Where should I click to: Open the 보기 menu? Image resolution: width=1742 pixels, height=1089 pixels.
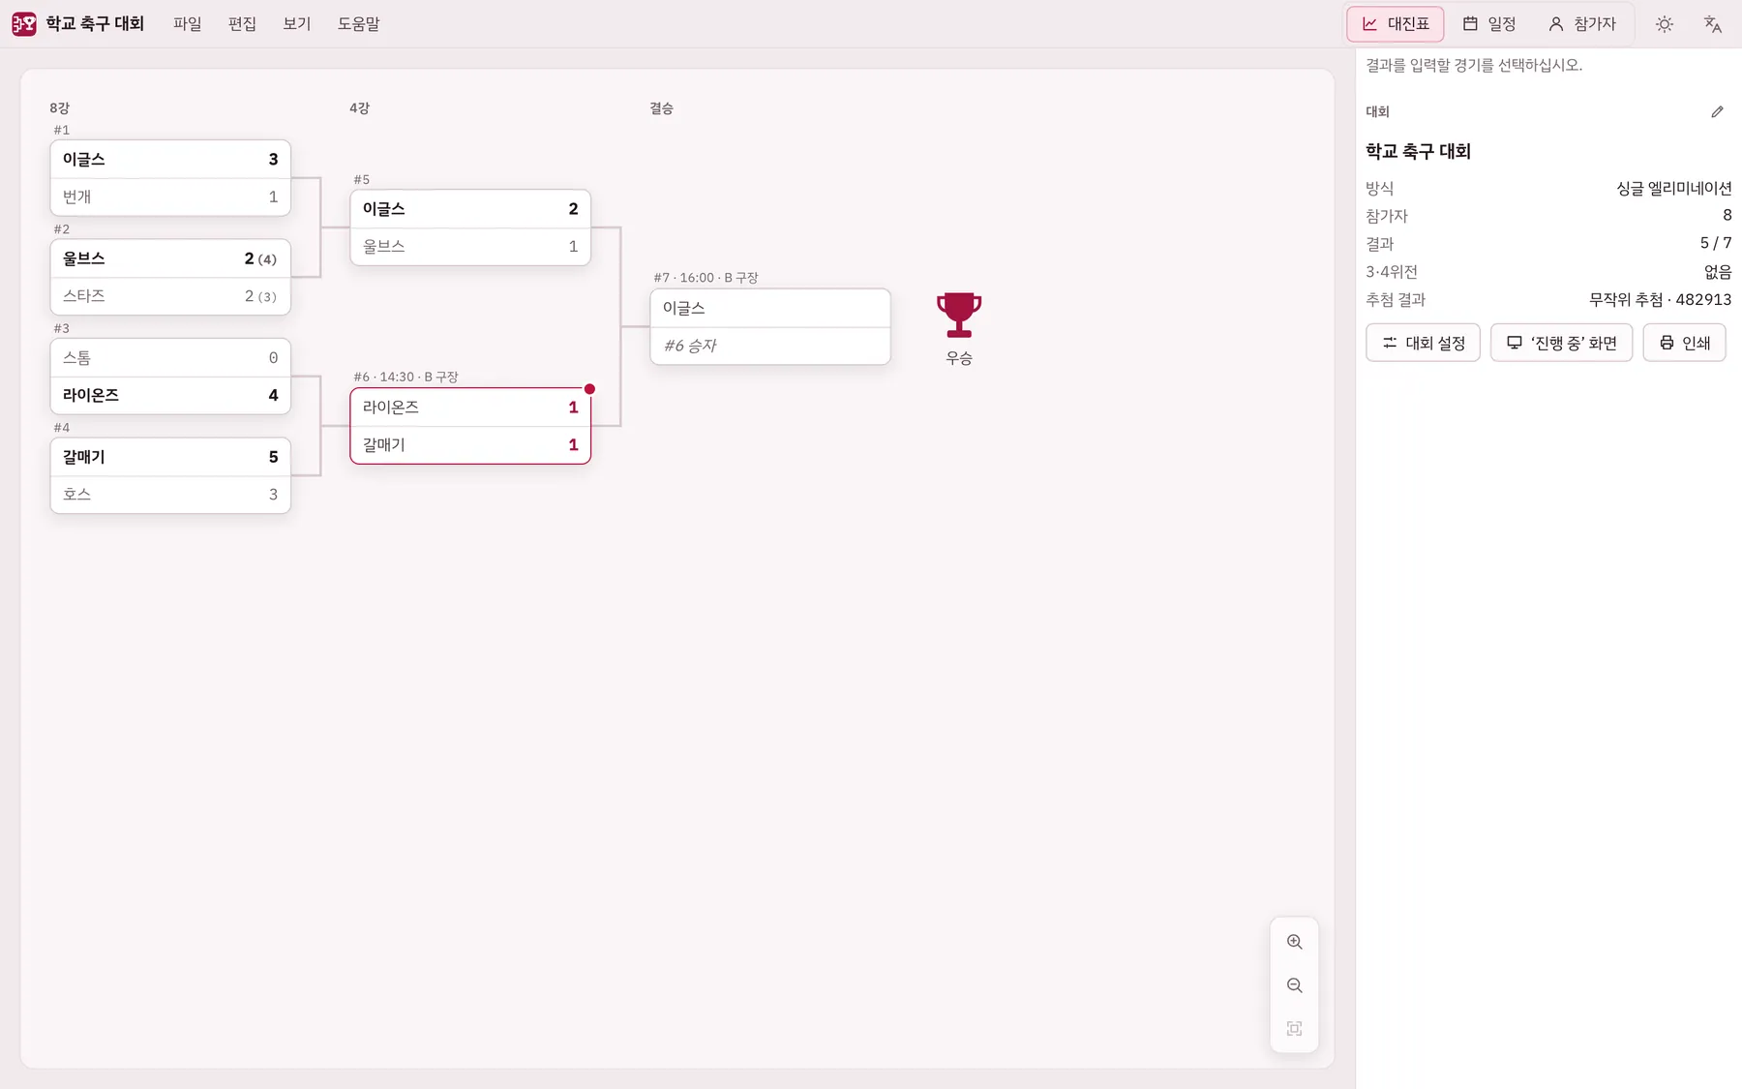[x=297, y=24]
